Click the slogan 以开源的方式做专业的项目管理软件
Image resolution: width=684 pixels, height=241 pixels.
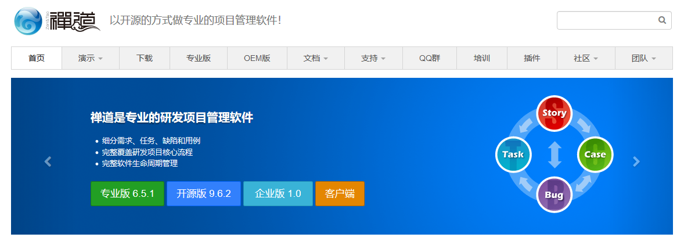tap(195, 20)
